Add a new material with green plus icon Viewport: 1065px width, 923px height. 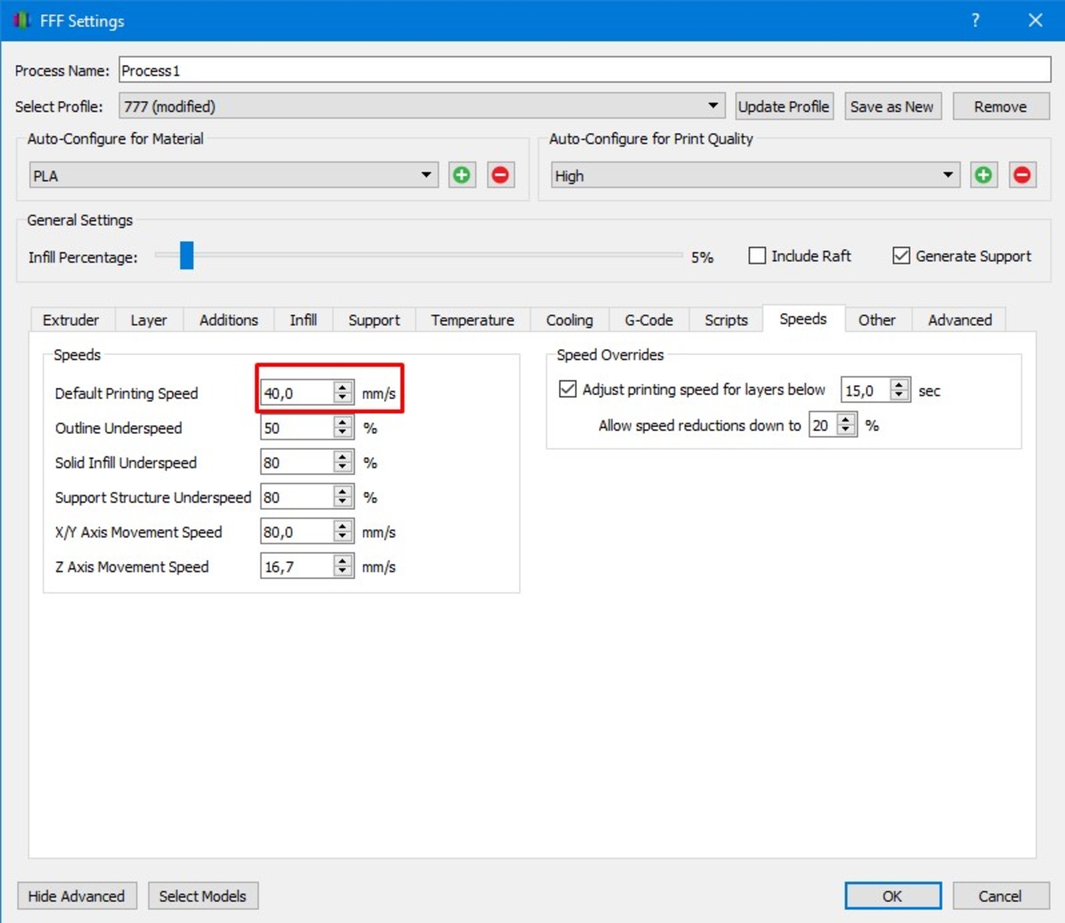coord(462,176)
